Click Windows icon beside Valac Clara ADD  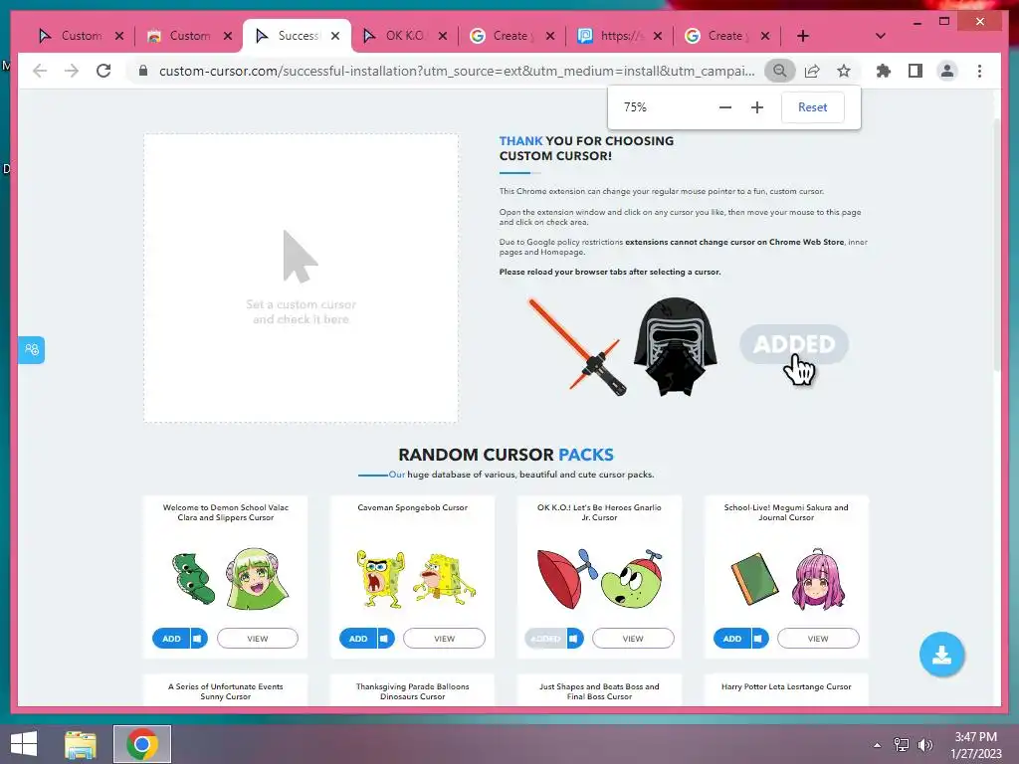(198, 639)
